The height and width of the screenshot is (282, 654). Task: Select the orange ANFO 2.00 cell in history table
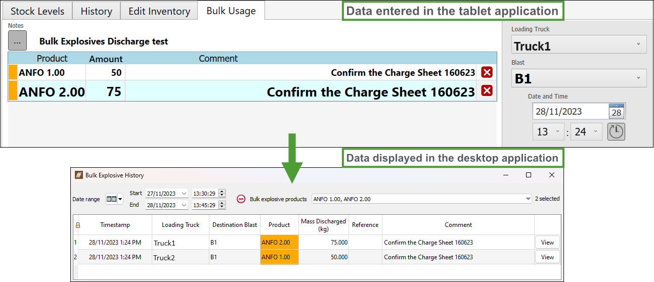coord(279,242)
